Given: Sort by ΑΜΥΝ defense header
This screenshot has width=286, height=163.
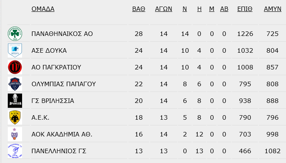Looking at the screenshot, I should [272, 9].
